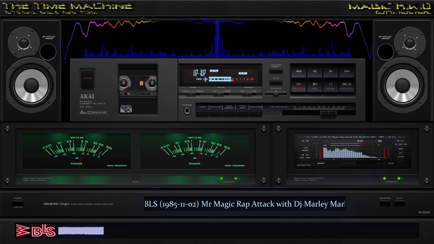Image resolution: width=434 pixels, height=244 pixels.
Task: Click the Onkyo SPEAKERS button
Action: [x=384, y=203]
